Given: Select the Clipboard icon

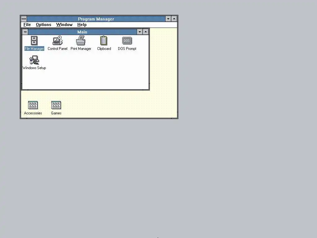Looking at the screenshot, I should point(104,41).
